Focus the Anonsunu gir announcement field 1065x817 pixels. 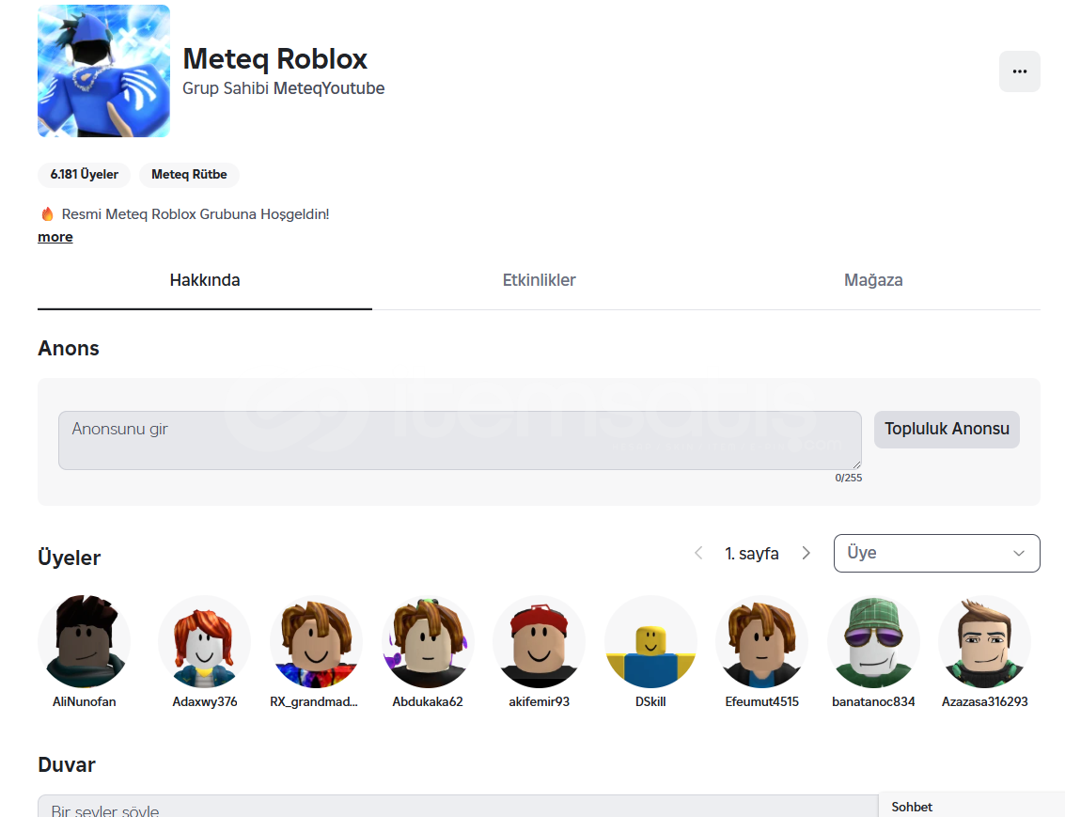(460, 440)
